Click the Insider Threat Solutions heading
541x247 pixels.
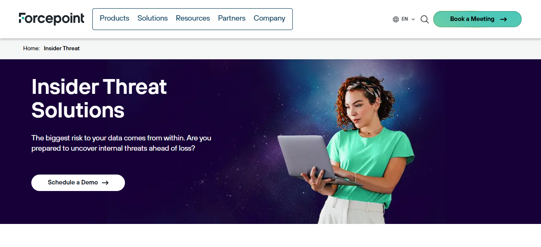(99, 98)
